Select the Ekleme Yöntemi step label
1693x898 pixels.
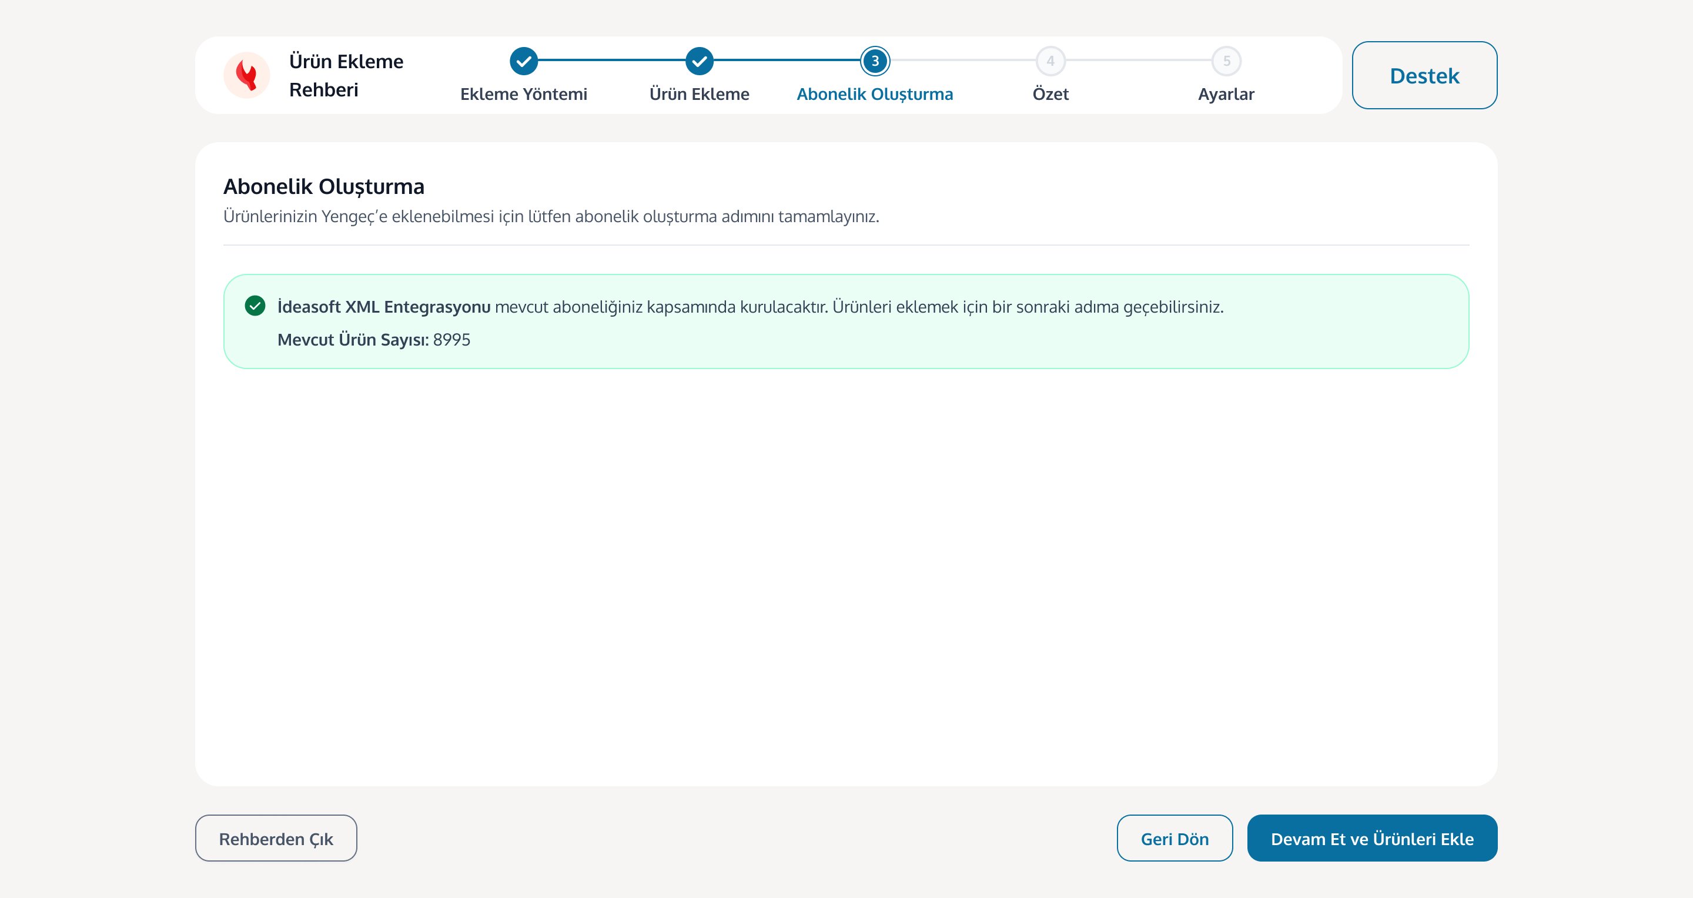point(524,94)
